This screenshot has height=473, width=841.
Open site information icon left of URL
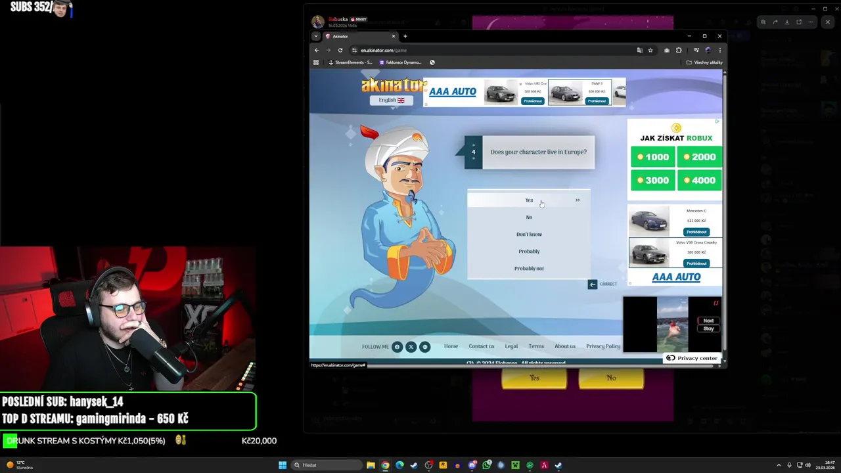(354, 50)
